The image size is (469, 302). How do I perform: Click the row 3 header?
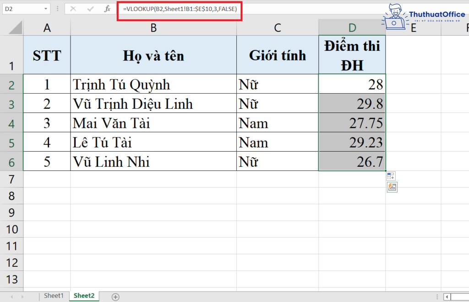[12, 103]
